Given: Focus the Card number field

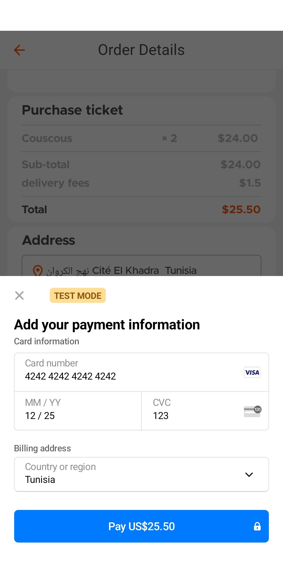Looking at the screenshot, I should 126,372.
